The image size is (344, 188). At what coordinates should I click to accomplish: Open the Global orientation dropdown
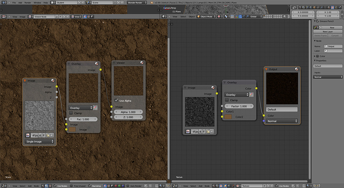[256, 16]
